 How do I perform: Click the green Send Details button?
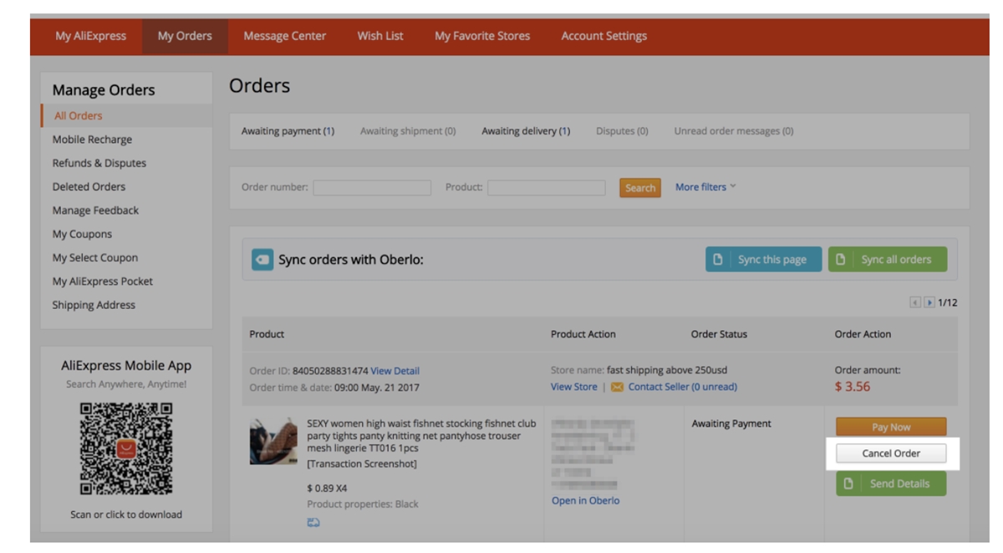click(891, 484)
